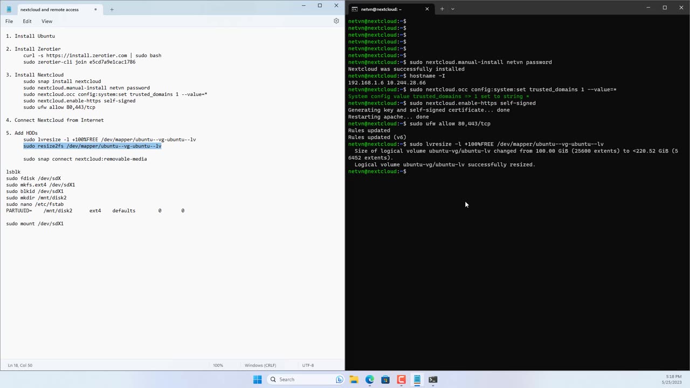Click the '4. Connect Nextcloud from Internet' line
690x388 pixels.
(x=55, y=120)
